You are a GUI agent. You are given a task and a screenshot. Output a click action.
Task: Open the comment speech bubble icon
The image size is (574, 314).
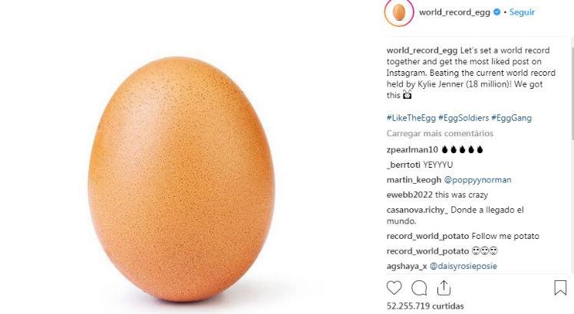pos(419,288)
